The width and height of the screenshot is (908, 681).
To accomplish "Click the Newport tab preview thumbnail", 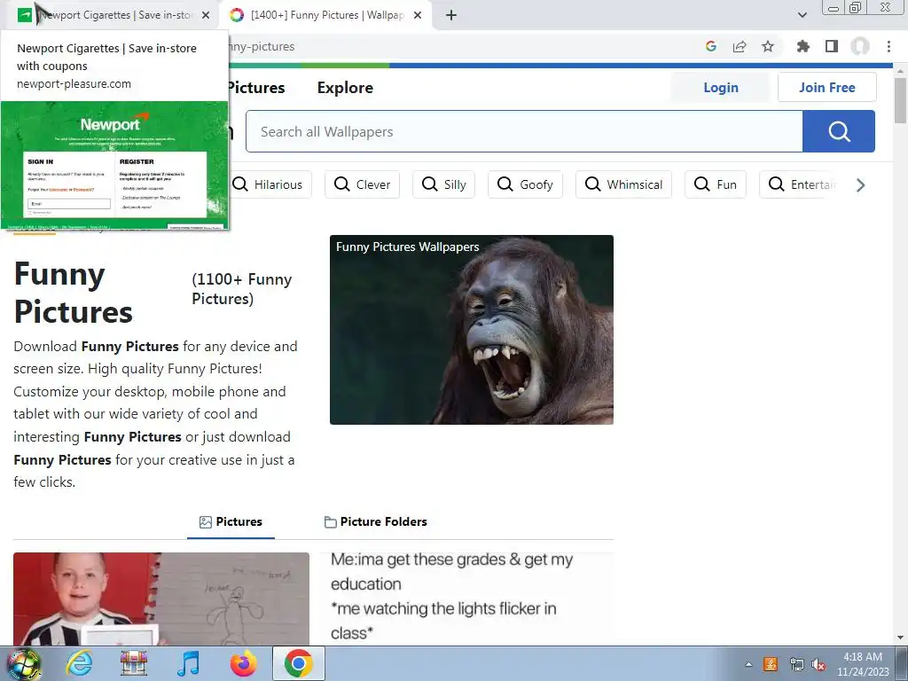I will [x=114, y=165].
